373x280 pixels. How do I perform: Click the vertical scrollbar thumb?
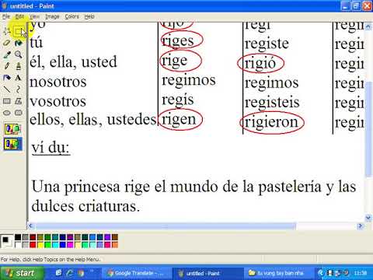(368, 129)
